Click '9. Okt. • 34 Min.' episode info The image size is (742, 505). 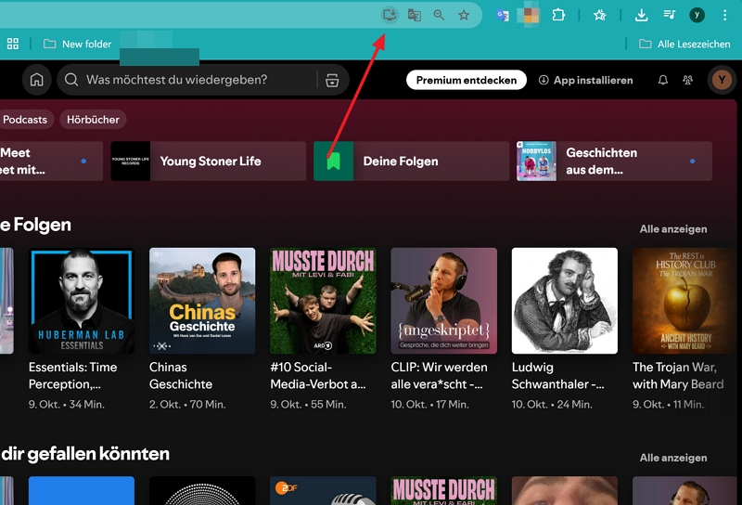(67, 405)
